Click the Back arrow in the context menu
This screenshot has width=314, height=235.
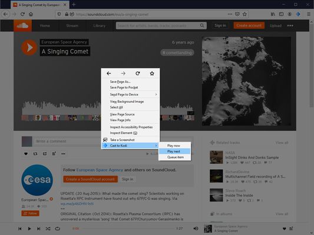(109, 73)
